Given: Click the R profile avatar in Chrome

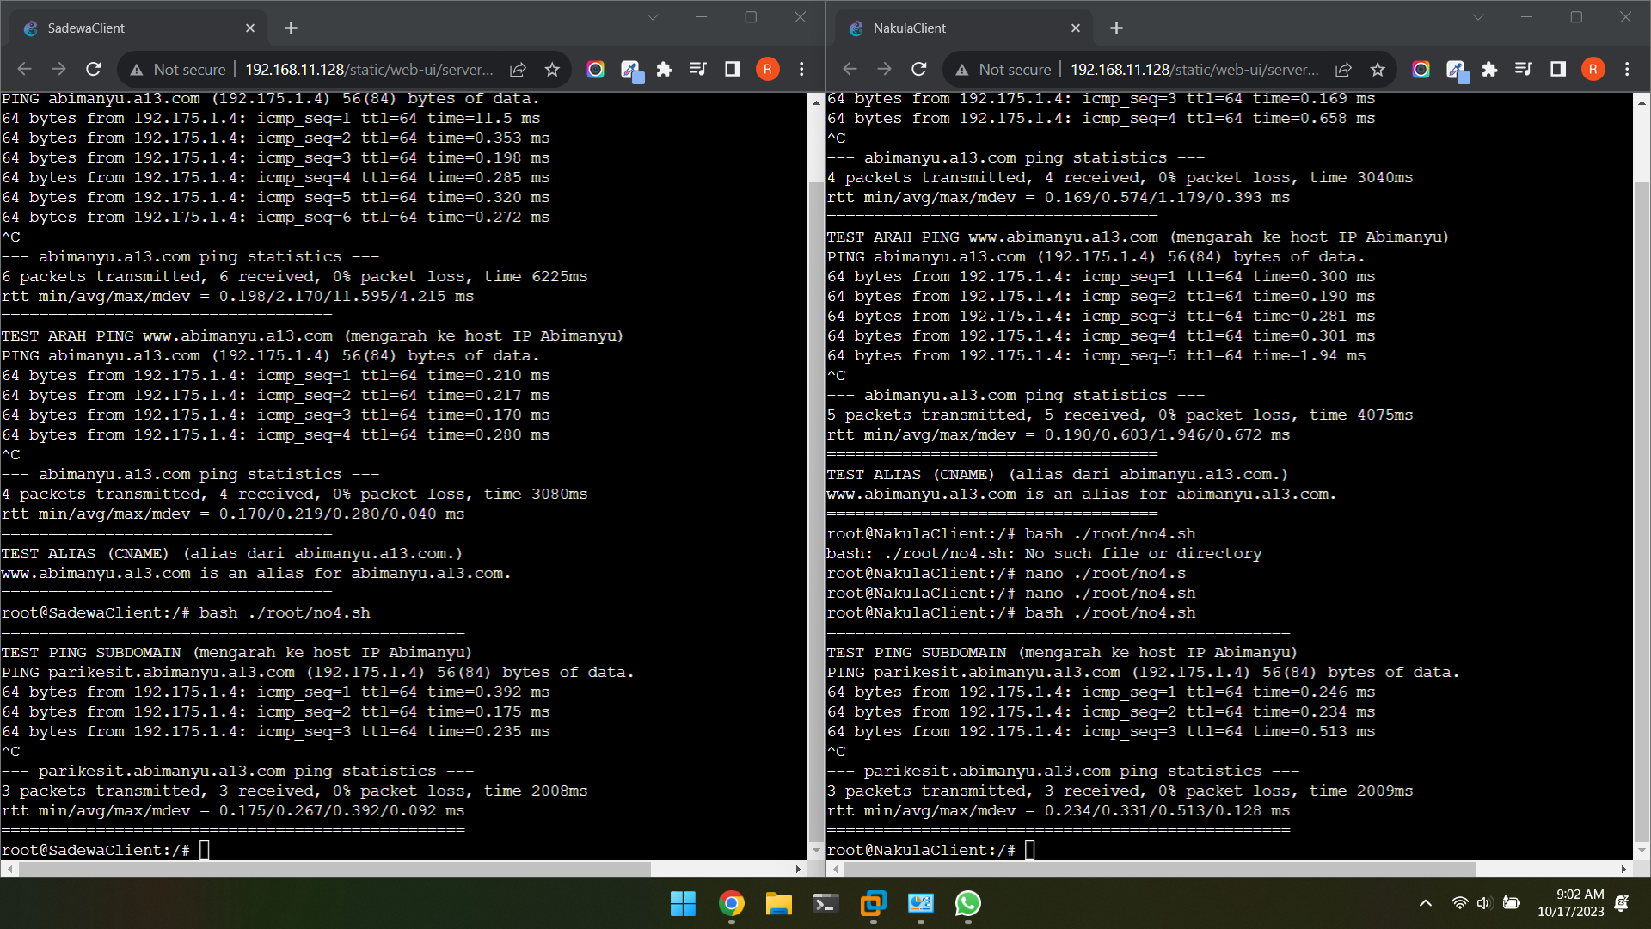Looking at the screenshot, I should coord(767,69).
